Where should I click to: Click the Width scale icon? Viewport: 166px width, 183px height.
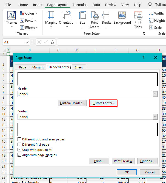coord(151,13)
